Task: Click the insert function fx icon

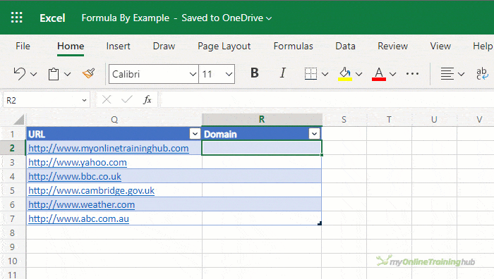Action: click(x=147, y=100)
